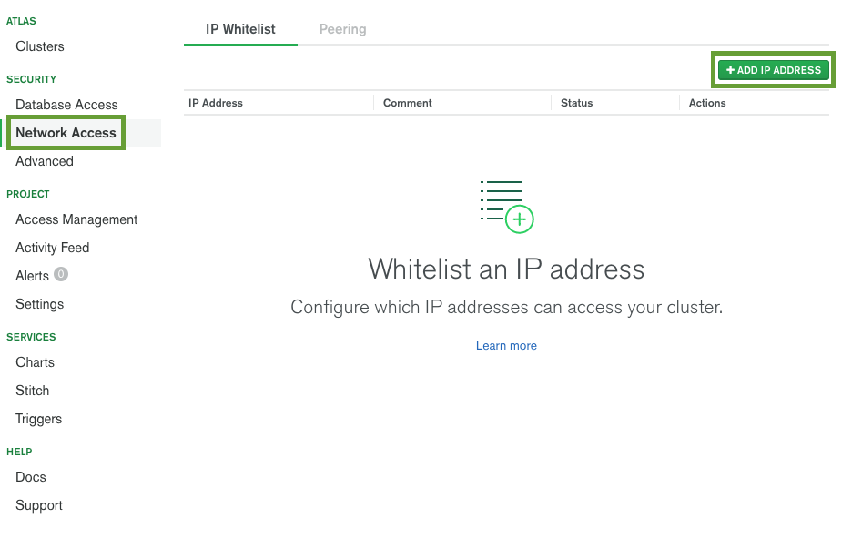842x539 pixels.
Task: Follow the Learn more link
Action: [506, 345]
